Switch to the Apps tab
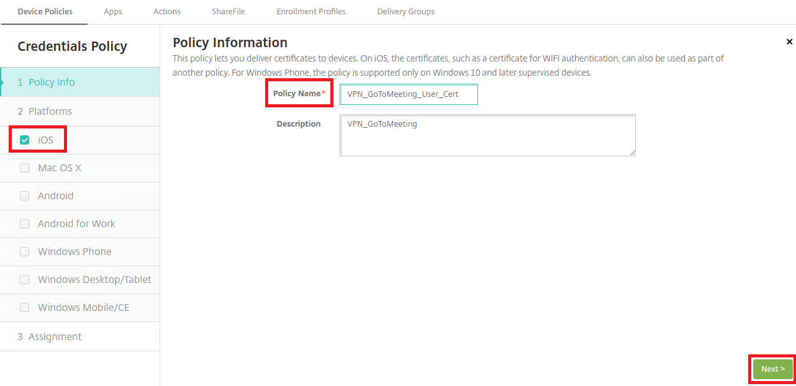Screen dimensions: 796x386 tap(113, 12)
